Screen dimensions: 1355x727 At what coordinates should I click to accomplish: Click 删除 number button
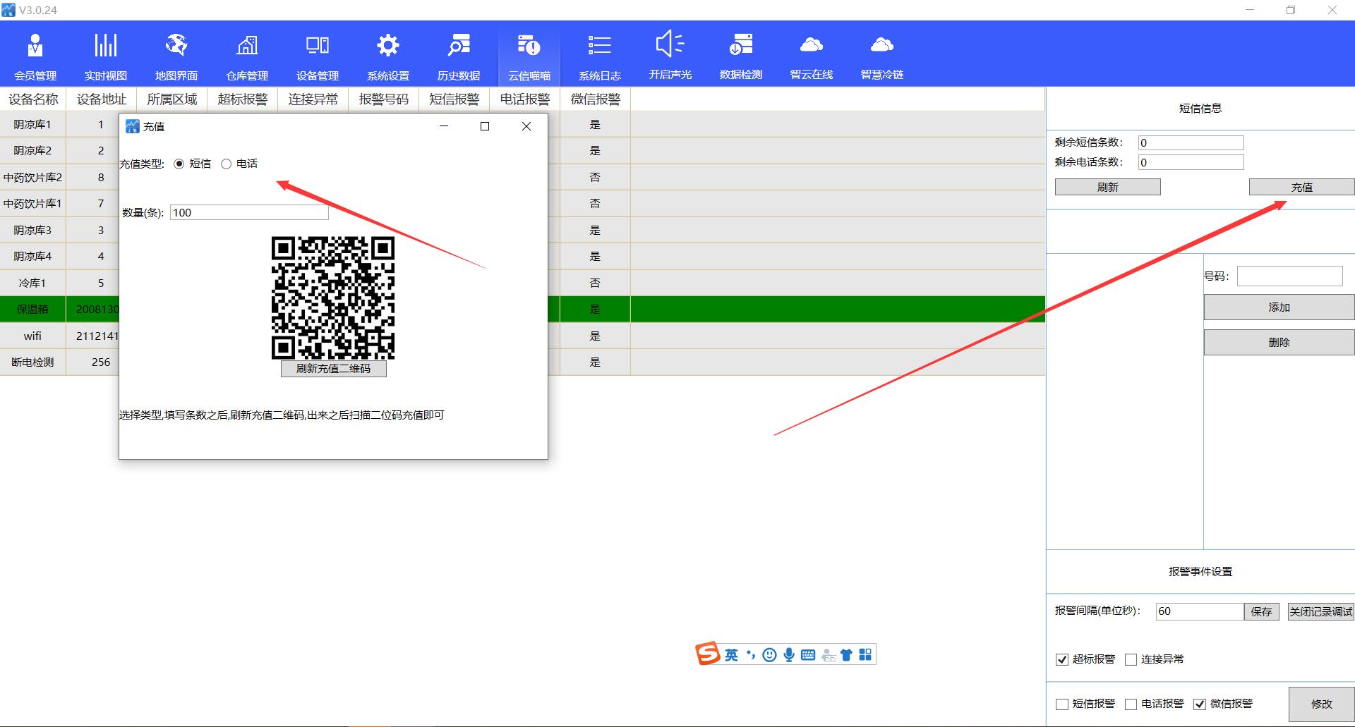point(1279,342)
